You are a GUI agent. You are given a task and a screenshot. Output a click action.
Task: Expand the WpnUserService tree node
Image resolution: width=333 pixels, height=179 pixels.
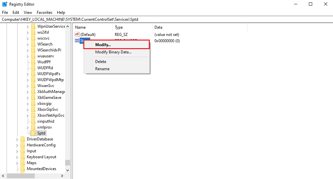click(28, 26)
